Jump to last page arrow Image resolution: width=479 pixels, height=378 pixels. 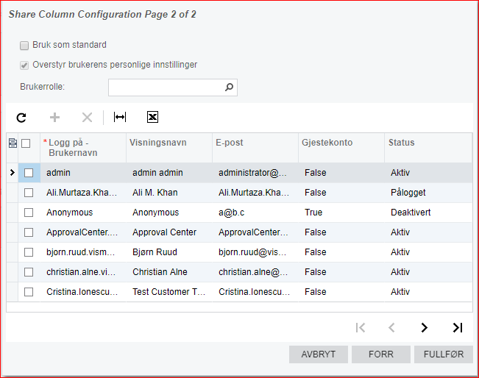[457, 327]
